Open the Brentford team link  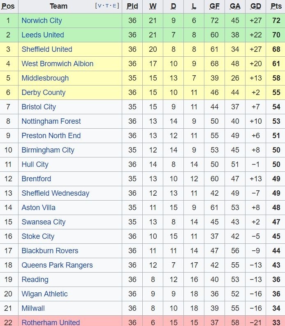coord(36,179)
